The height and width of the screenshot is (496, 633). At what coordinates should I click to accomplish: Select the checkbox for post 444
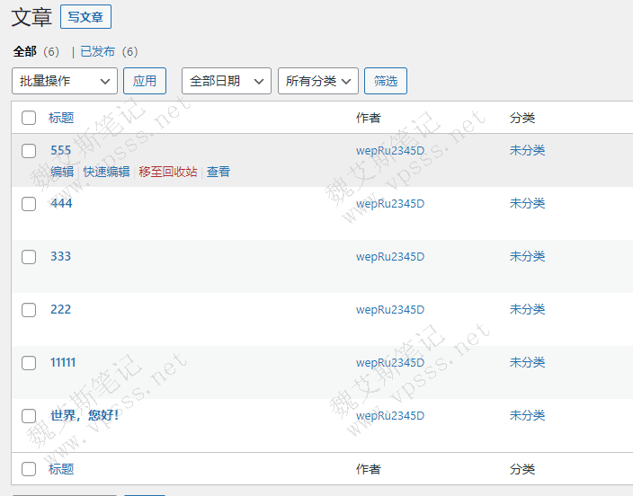coord(29,204)
